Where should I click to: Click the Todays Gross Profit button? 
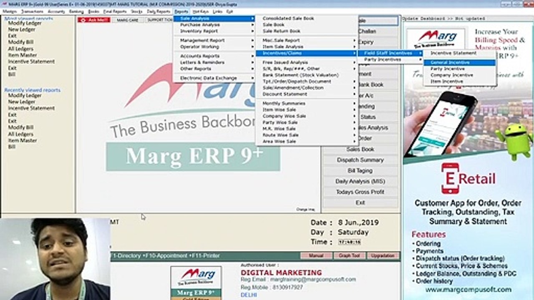tap(360, 192)
